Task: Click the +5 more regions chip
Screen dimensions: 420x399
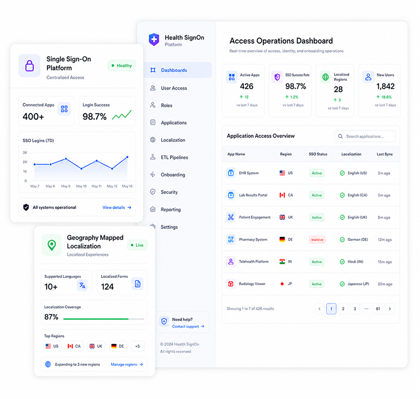Action: [x=138, y=346]
